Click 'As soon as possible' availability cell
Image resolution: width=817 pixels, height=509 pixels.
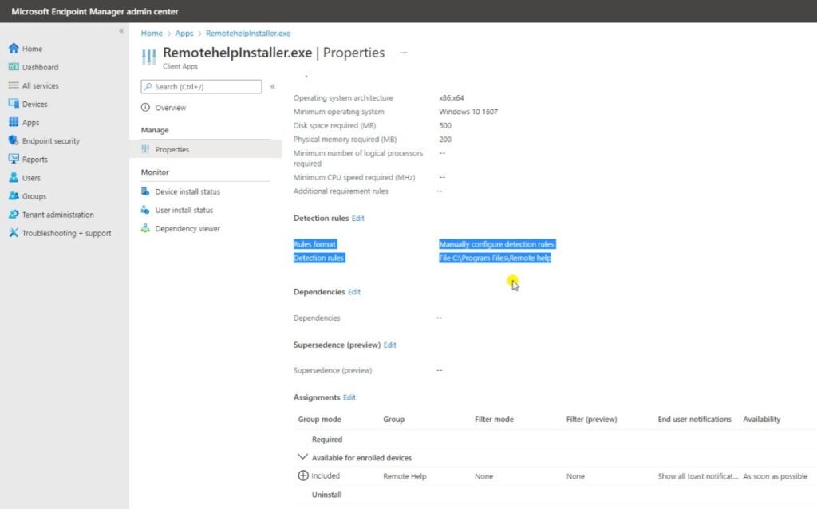[775, 476]
